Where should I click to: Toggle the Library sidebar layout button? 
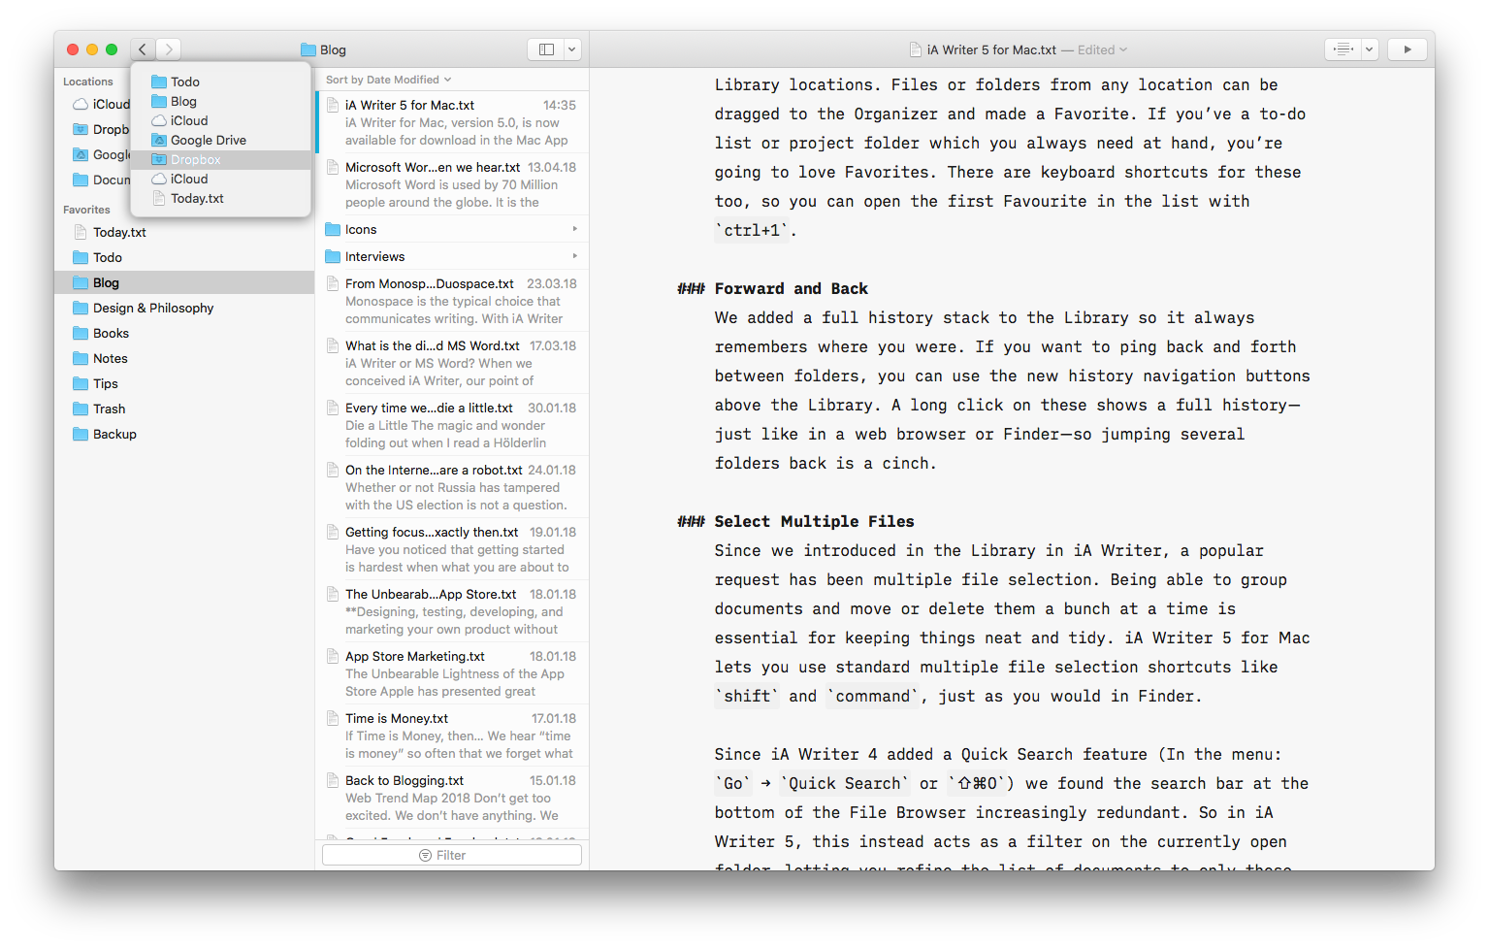[x=546, y=49]
